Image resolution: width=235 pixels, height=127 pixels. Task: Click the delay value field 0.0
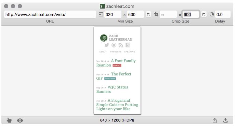click(x=223, y=15)
